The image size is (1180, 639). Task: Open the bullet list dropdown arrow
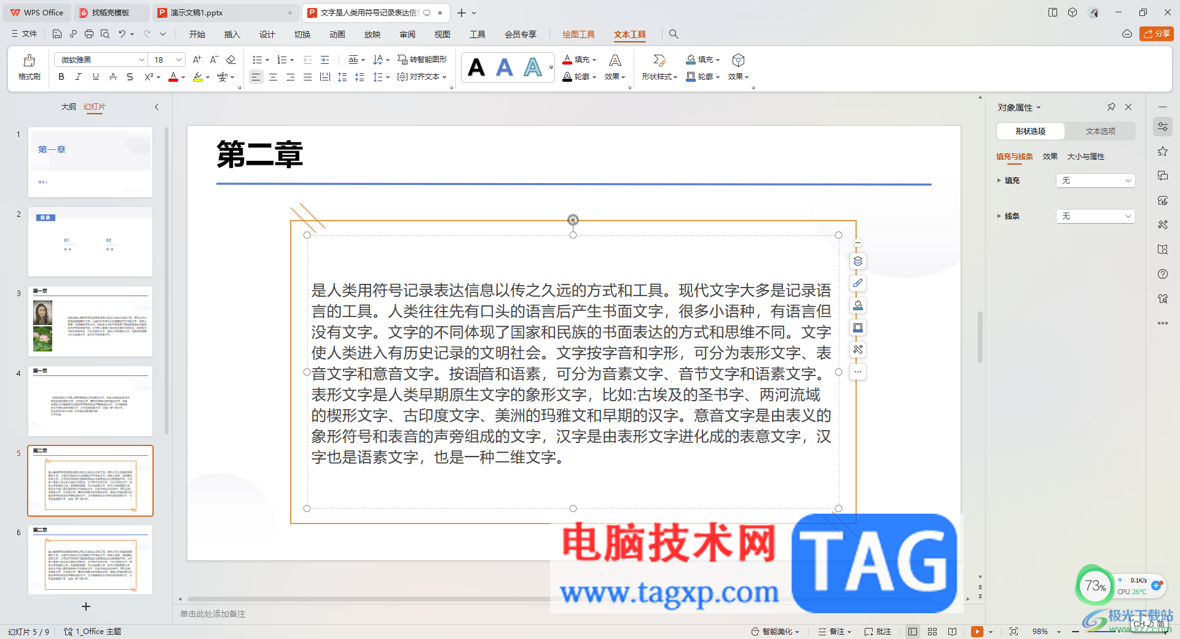[x=267, y=60]
